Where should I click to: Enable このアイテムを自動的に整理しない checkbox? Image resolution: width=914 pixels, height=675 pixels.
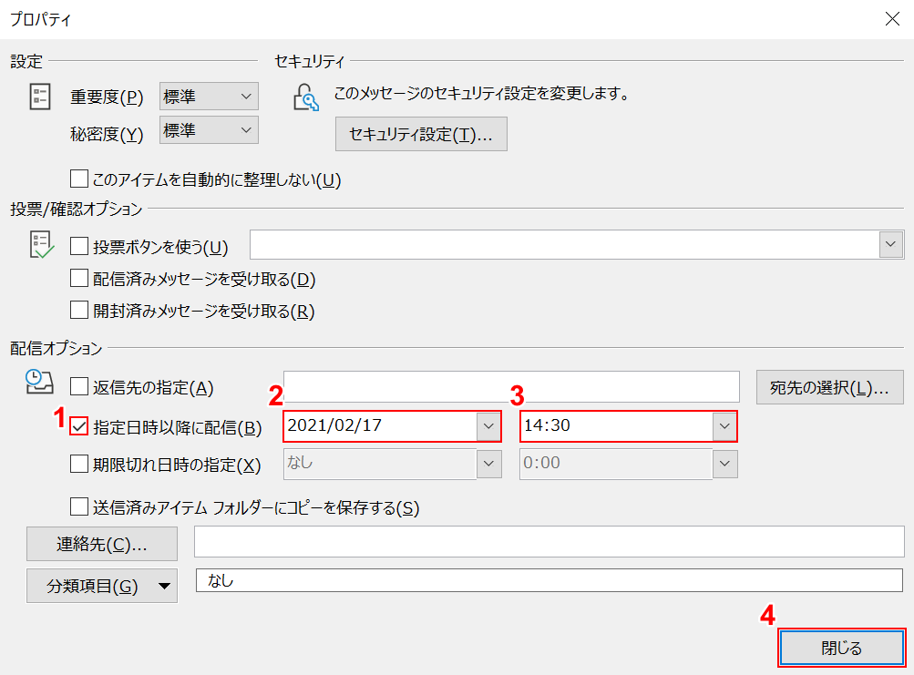click(x=80, y=179)
